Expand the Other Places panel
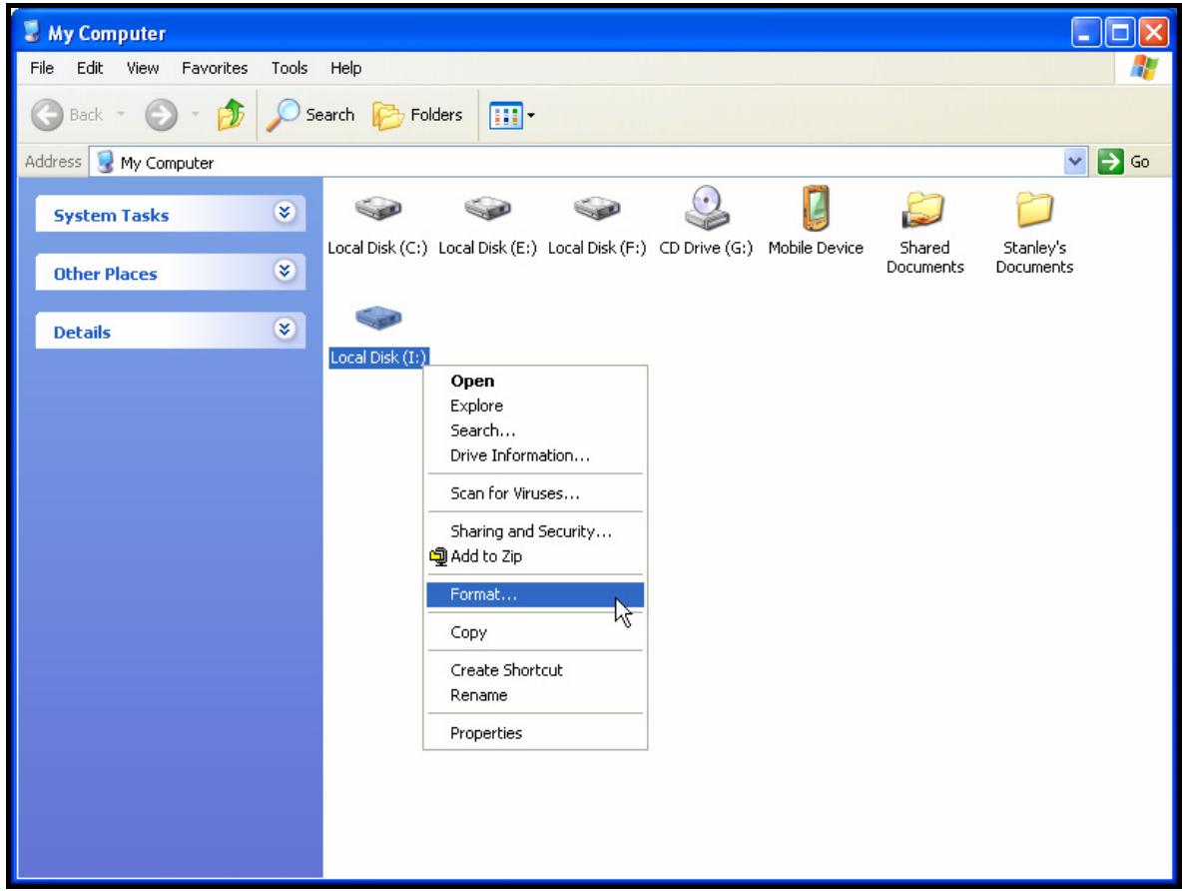 pyautogui.click(x=285, y=270)
